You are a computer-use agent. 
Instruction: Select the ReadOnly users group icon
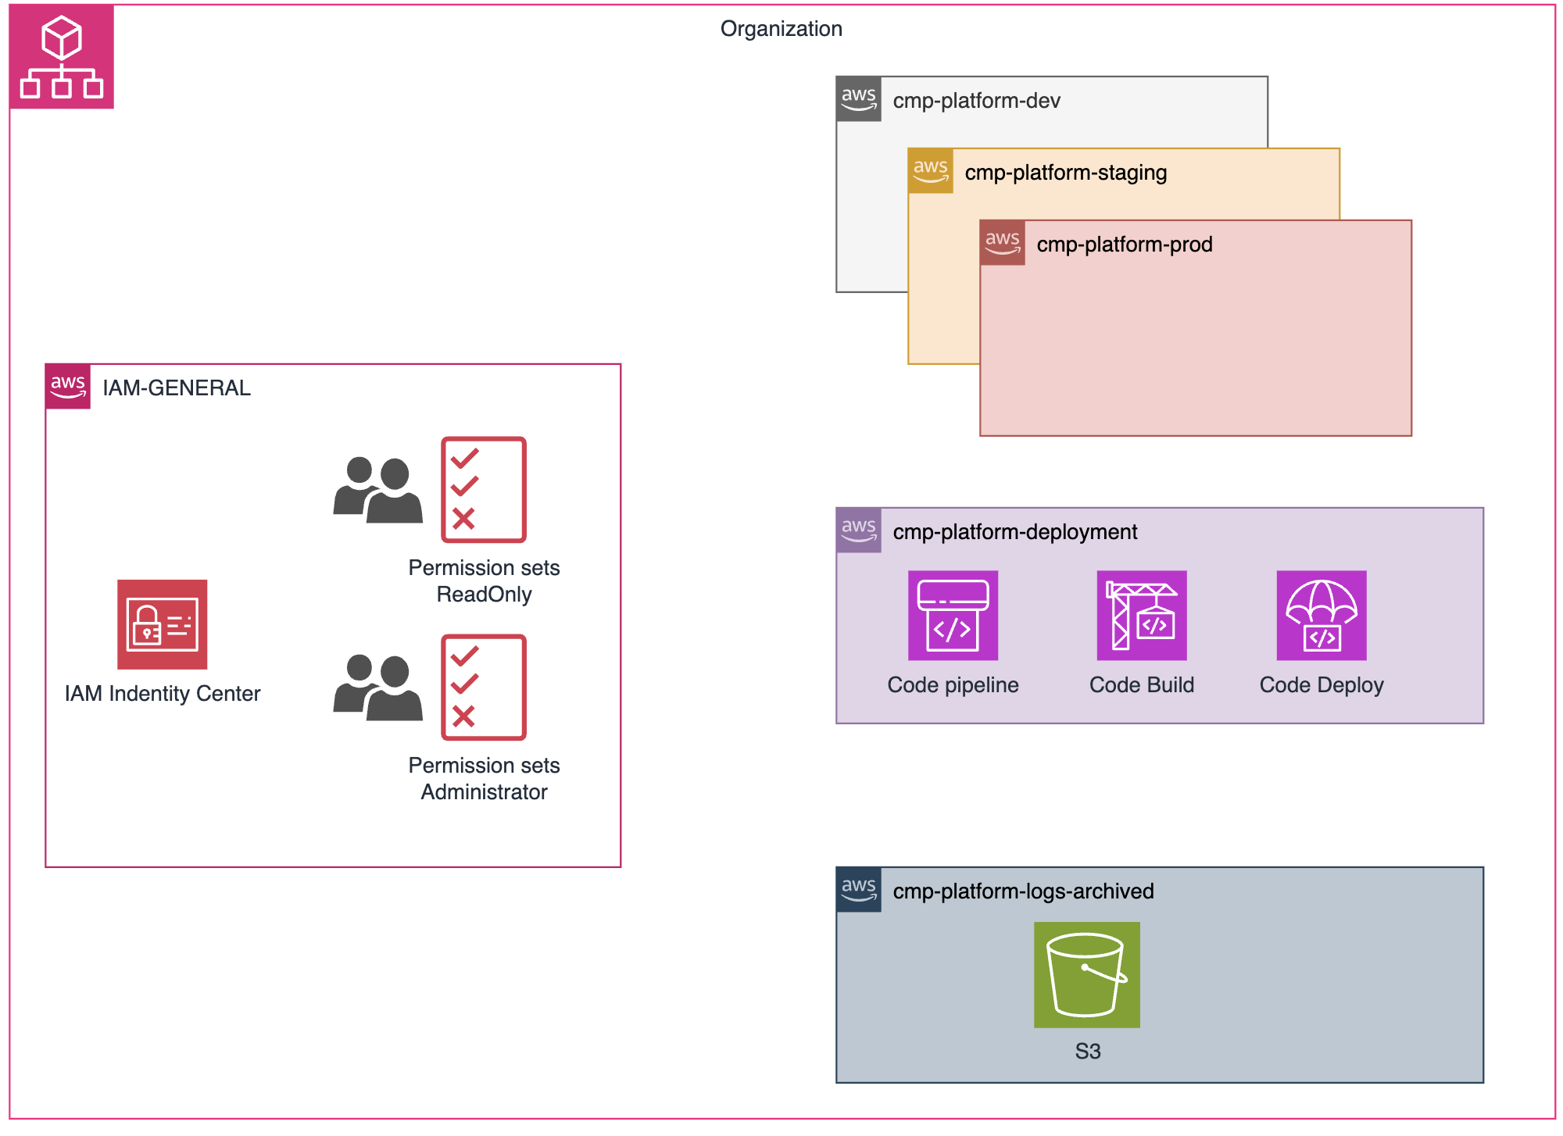pos(377,490)
